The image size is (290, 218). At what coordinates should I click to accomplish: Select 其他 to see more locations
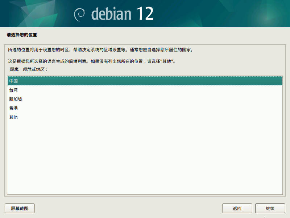[145, 117]
